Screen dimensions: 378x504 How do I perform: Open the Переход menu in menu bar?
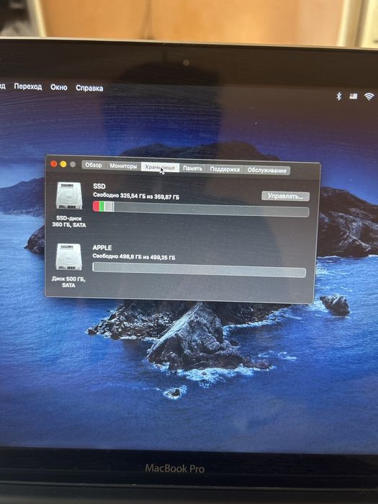pyautogui.click(x=28, y=86)
